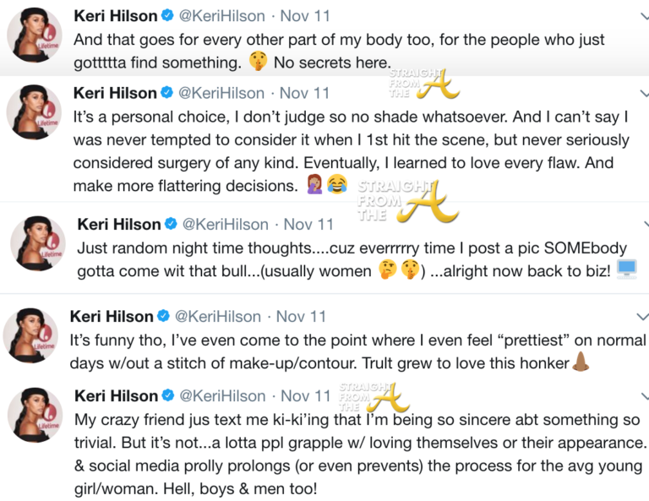
Task: Click the verified badge on the "It's funny tho" tweet
Action: click(163, 317)
